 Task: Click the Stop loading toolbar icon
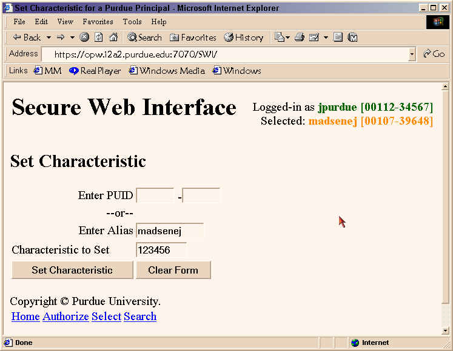tap(84, 38)
